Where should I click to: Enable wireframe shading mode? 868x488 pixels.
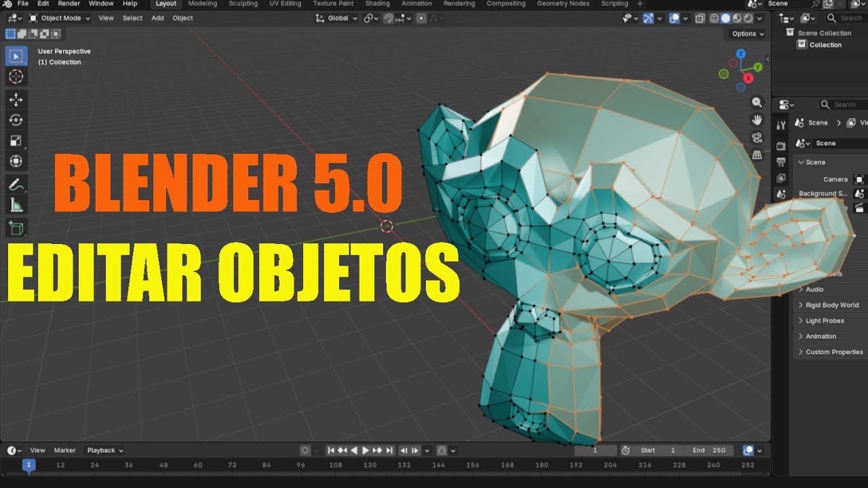[715, 18]
